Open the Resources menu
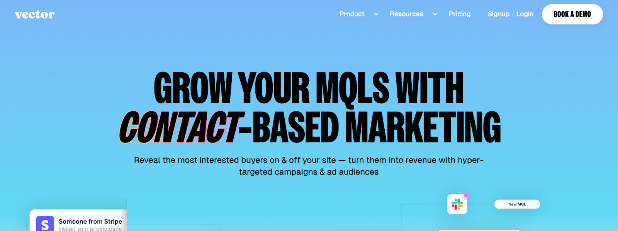This screenshot has height=231, width=618. 406,14
